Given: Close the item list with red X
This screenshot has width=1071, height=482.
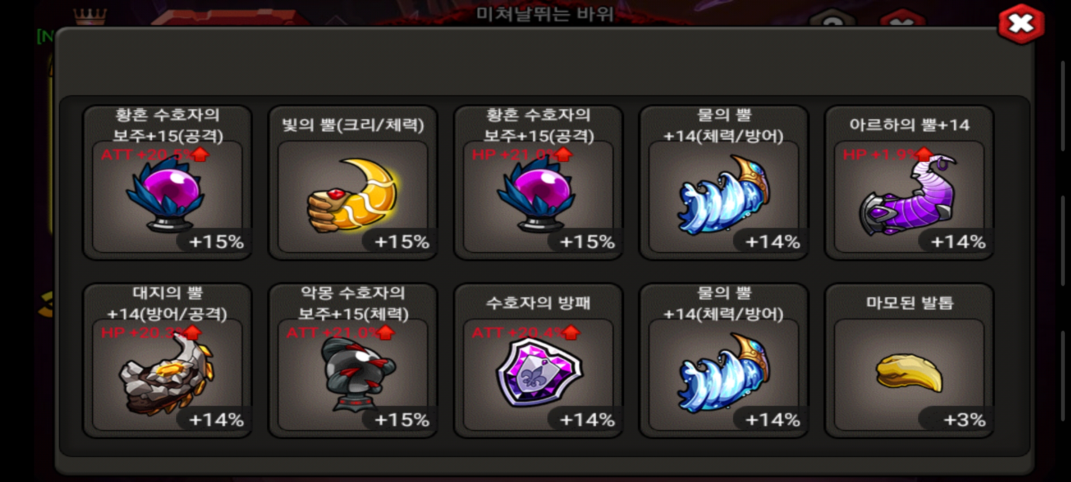Looking at the screenshot, I should tap(1021, 24).
